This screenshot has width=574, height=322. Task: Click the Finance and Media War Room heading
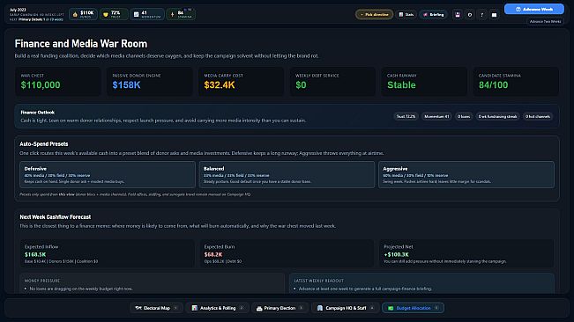click(81, 44)
